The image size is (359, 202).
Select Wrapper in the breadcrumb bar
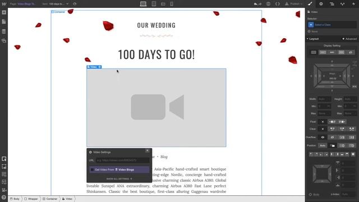tap(31, 199)
